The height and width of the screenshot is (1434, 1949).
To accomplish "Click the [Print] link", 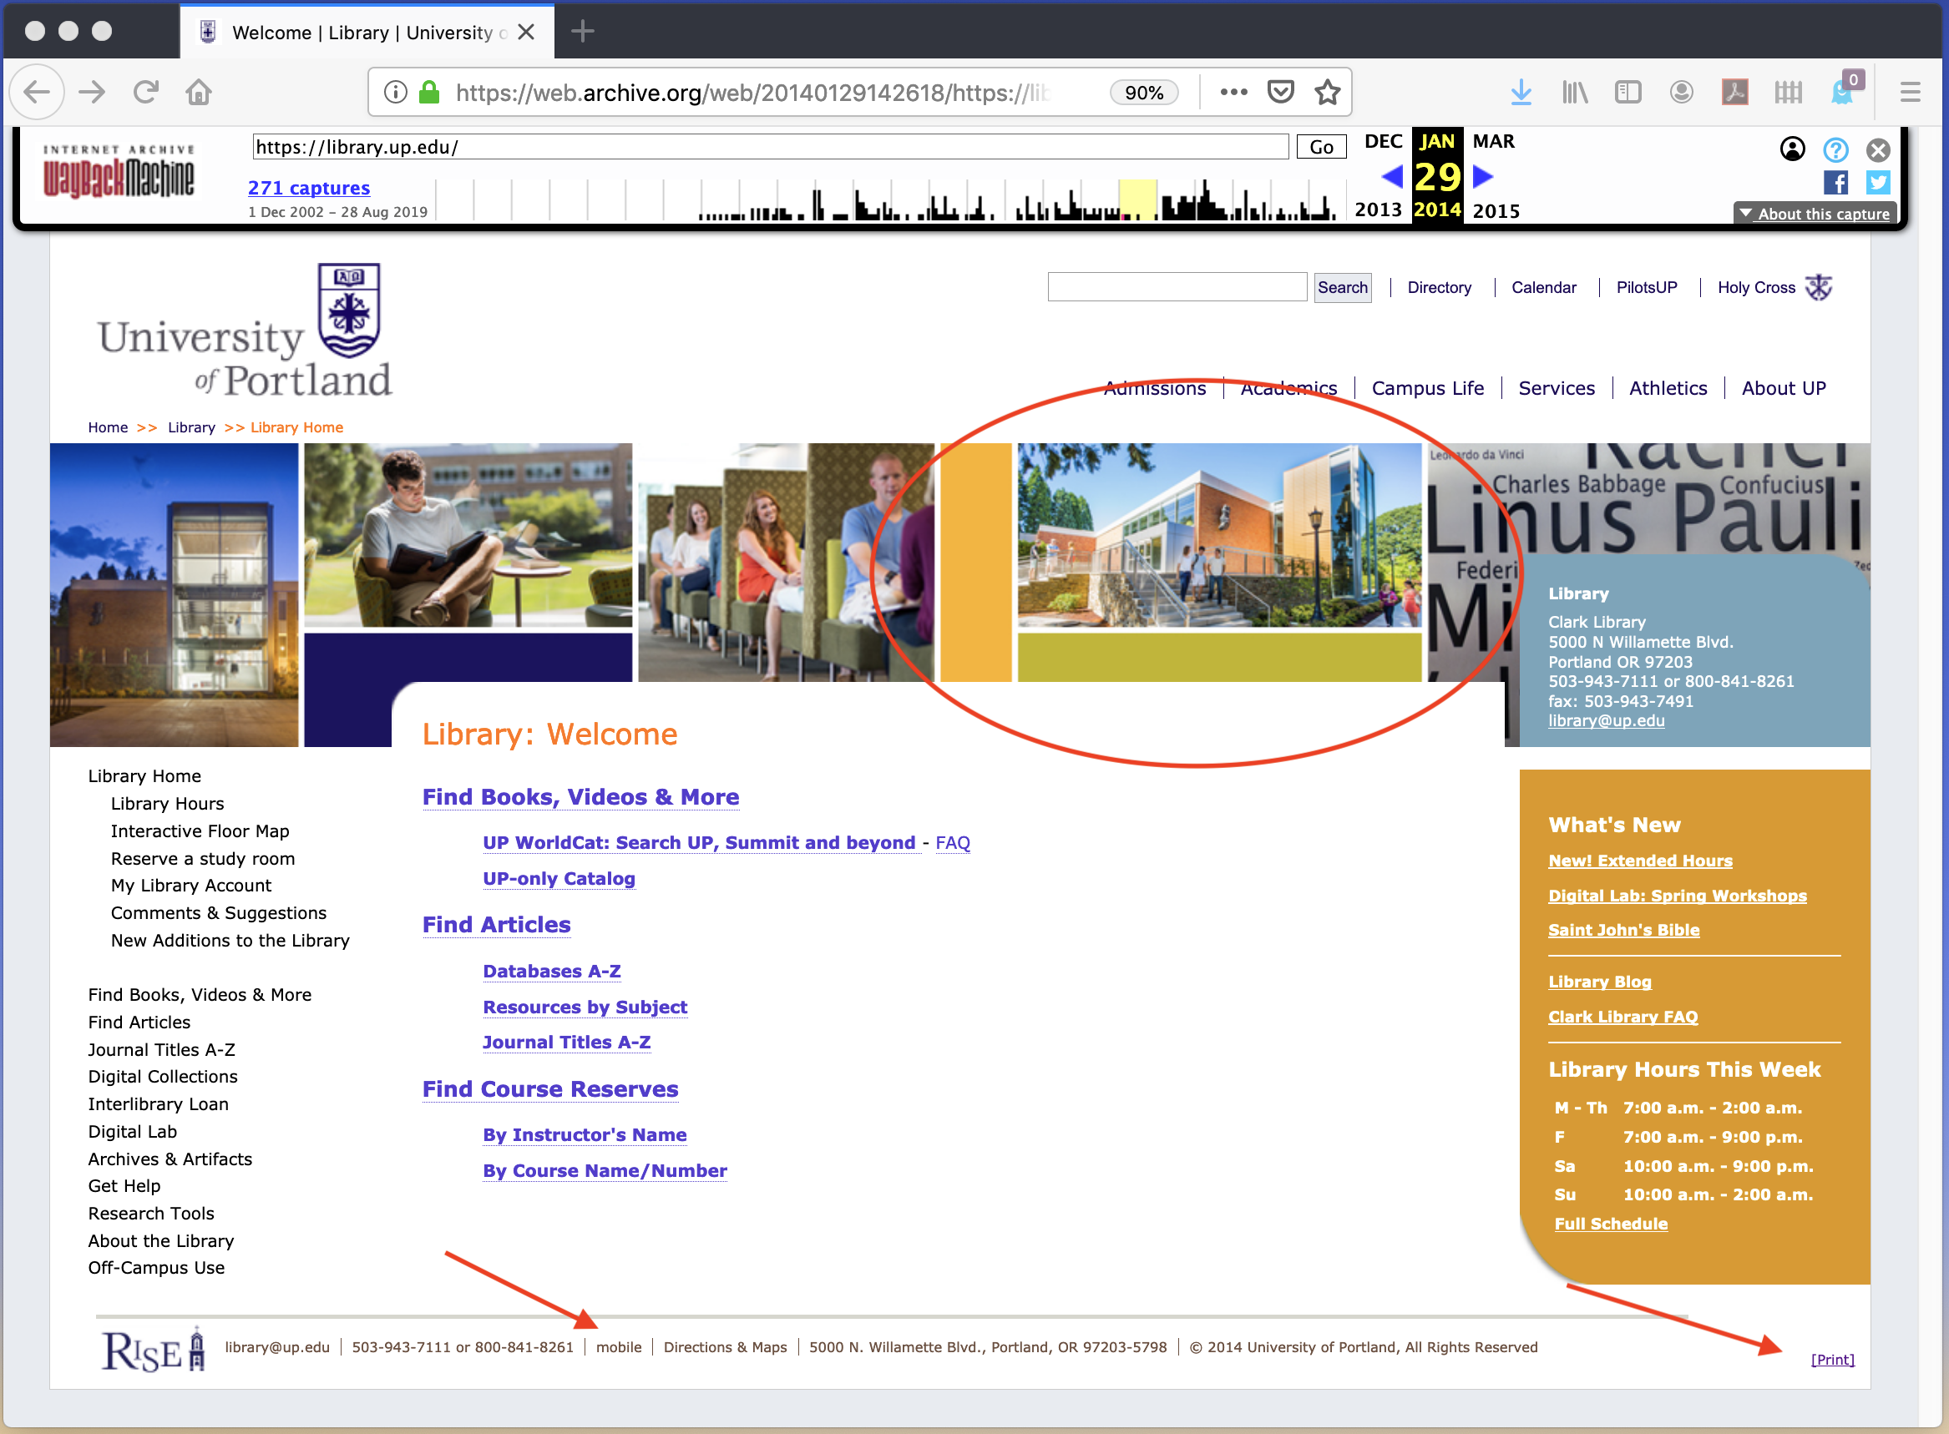I will [1832, 1360].
